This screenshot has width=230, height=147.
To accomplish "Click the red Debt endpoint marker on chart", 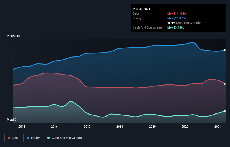I will (x=225, y=84).
